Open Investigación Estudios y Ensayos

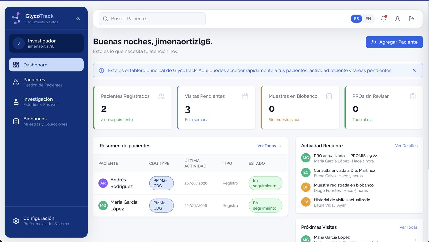(x=46, y=102)
